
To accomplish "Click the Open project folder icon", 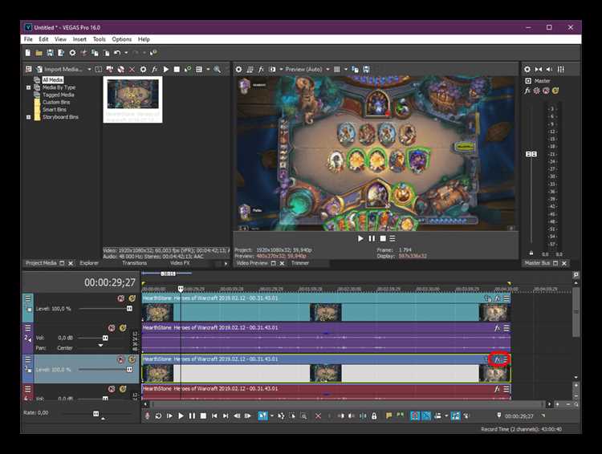I will pyautogui.click(x=39, y=53).
